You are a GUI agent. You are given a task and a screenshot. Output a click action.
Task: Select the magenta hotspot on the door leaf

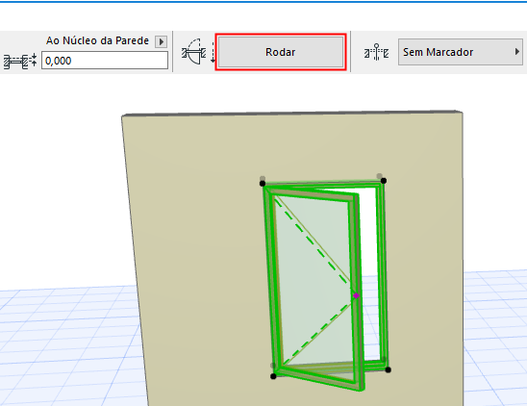(x=356, y=296)
